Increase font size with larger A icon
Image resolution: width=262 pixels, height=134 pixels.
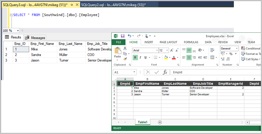pyautogui.click(x=172, y=50)
